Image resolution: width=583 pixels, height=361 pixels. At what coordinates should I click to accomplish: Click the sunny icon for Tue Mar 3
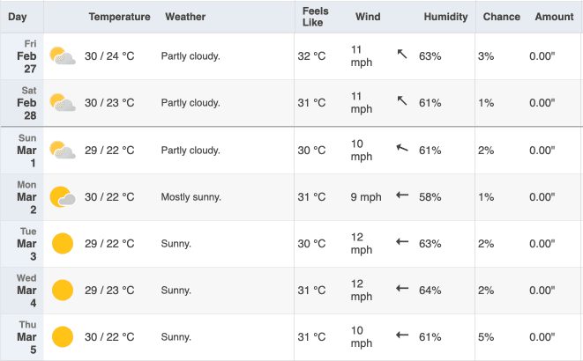click(63, 243)
